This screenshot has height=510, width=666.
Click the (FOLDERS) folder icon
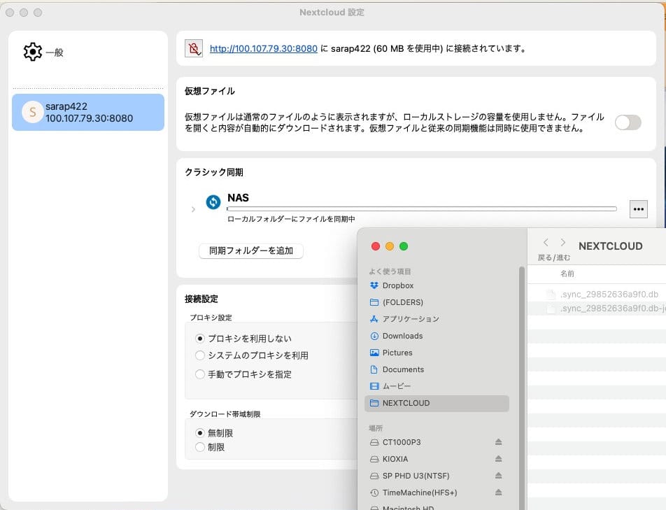point(374,302)
